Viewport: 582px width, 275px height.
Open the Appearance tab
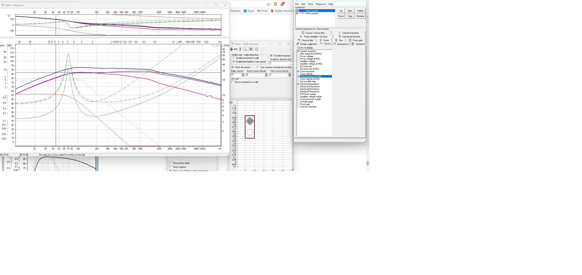[341, 44]
